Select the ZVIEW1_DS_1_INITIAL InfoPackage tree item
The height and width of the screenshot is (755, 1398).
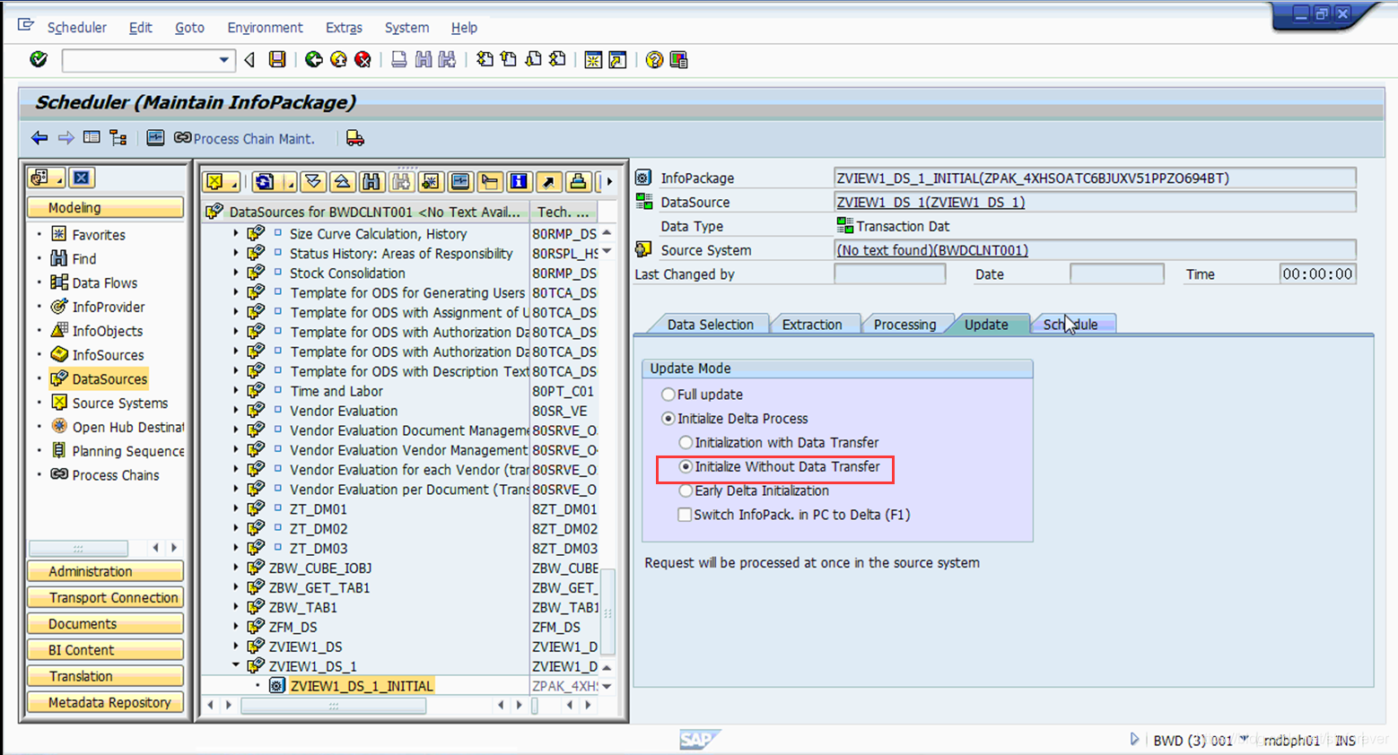pos(362,686)
